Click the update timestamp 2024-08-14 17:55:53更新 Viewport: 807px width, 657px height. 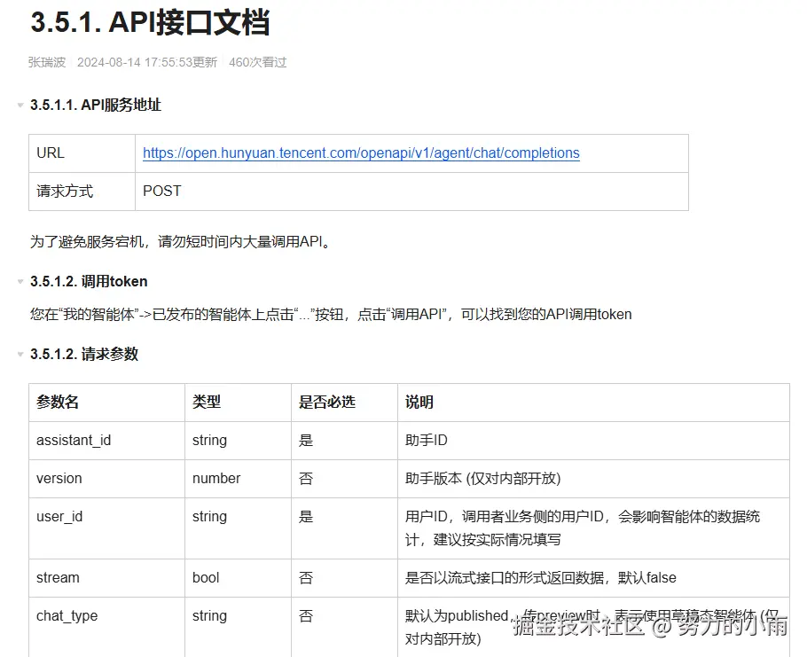(147, 62)
